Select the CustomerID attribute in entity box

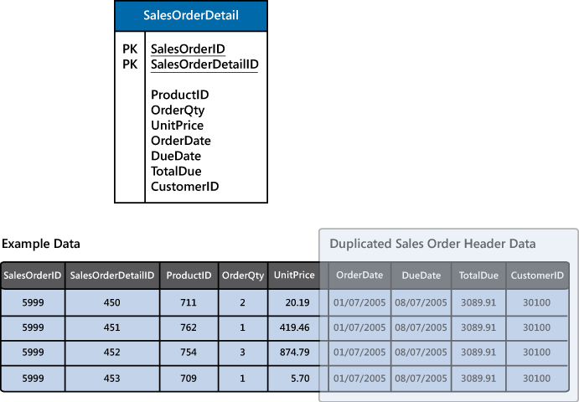click(184, 187)
